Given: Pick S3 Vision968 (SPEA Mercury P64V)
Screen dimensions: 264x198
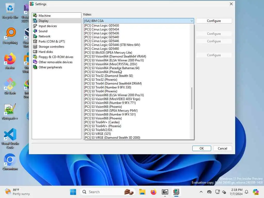Looking at the screenshot, I should pos(137,111).
